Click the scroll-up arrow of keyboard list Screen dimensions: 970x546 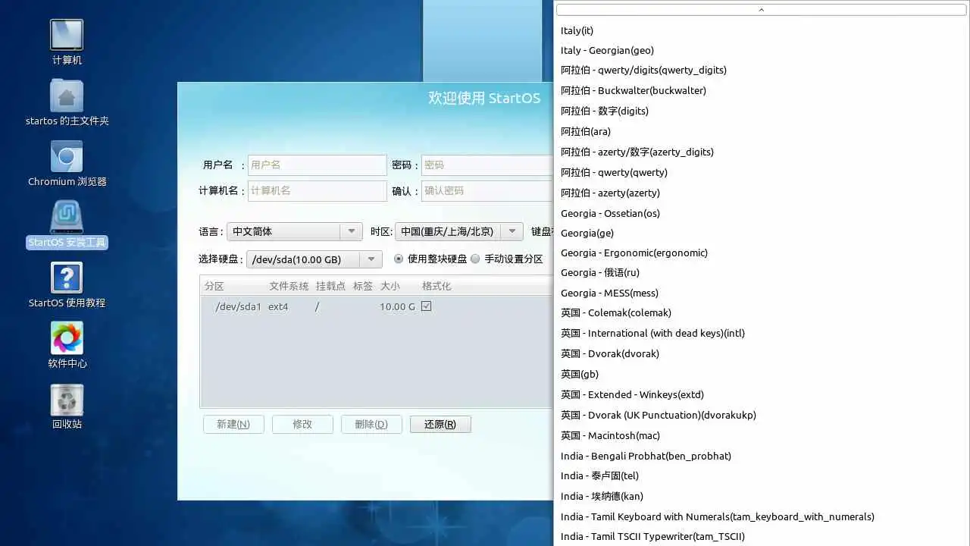point(761,10)
